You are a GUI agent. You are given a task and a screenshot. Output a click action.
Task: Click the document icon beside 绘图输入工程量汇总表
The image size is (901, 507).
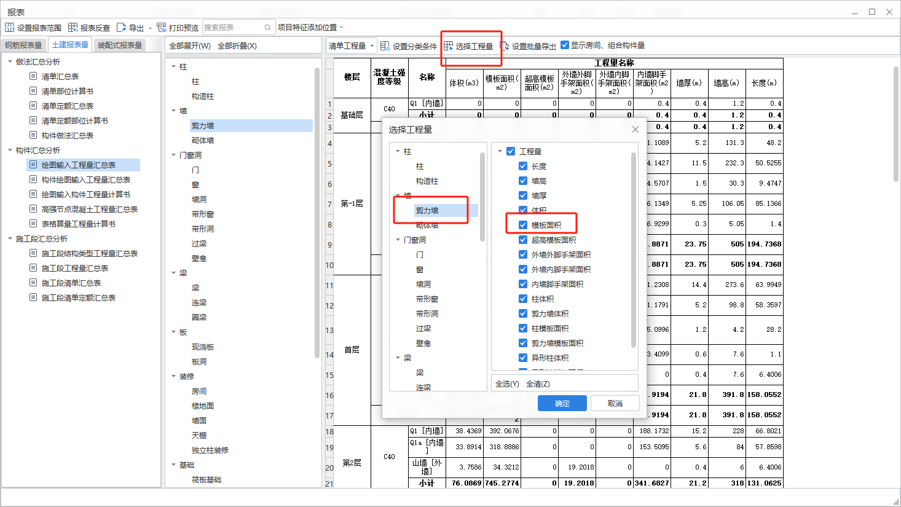[x=33, y=165]
